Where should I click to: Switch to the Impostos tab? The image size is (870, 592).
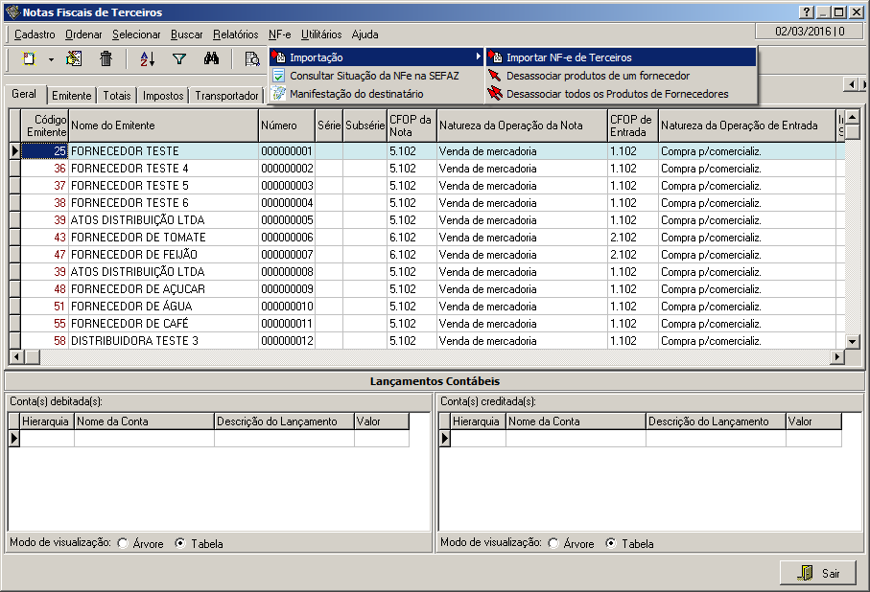click(x=163, y=96)
